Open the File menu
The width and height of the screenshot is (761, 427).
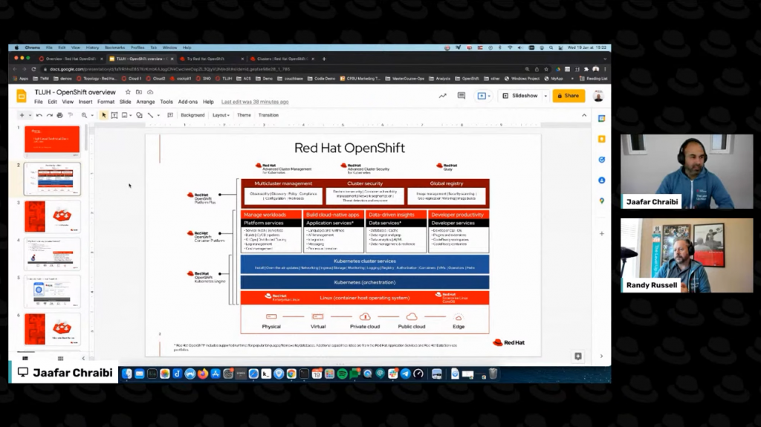point(39,102)
